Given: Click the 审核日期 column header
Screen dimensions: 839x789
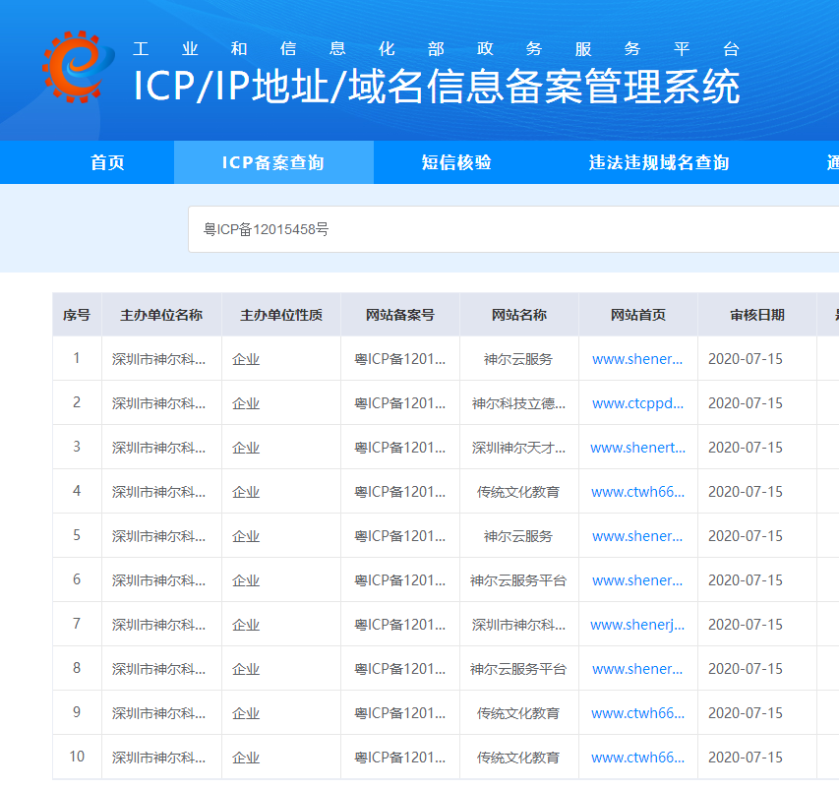Looking at the screenshot, I should coord(757,315).
